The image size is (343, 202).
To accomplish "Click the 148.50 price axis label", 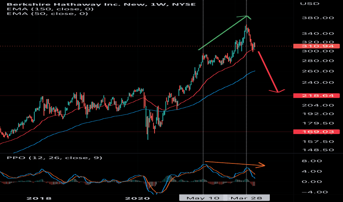I will [318, 150].
